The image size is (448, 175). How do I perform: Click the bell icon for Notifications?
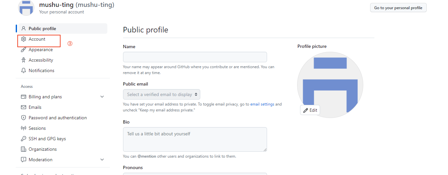point(23,70)
